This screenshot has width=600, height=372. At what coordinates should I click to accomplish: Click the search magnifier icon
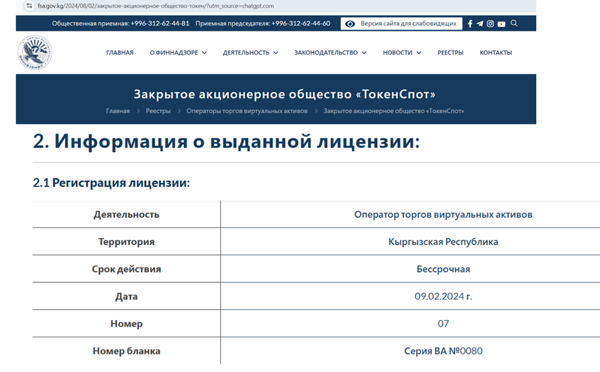click(x=514, y=23)
